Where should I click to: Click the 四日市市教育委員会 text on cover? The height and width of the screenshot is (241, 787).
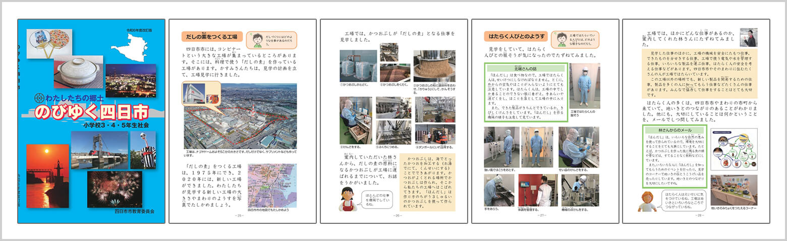136,211
